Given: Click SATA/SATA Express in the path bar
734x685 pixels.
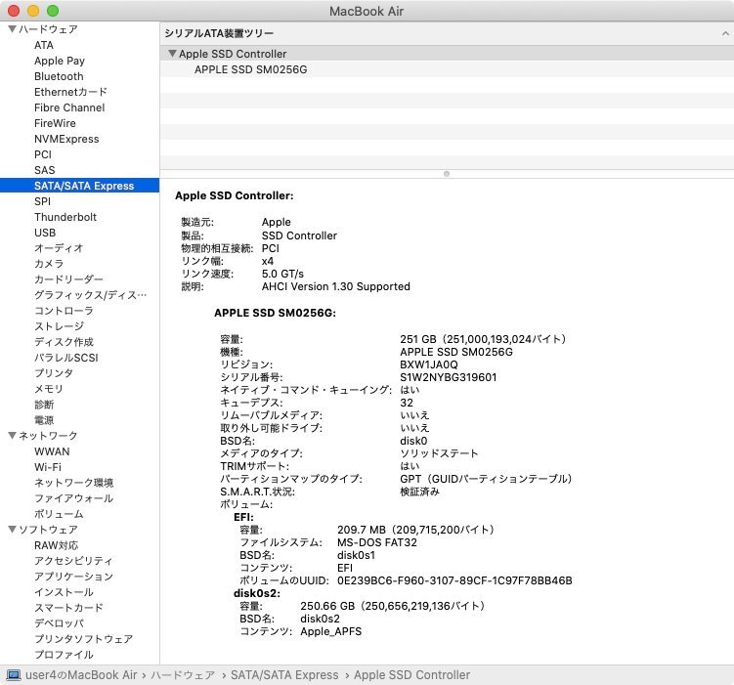Looking at the screenshot, I should tap(284, 675).
